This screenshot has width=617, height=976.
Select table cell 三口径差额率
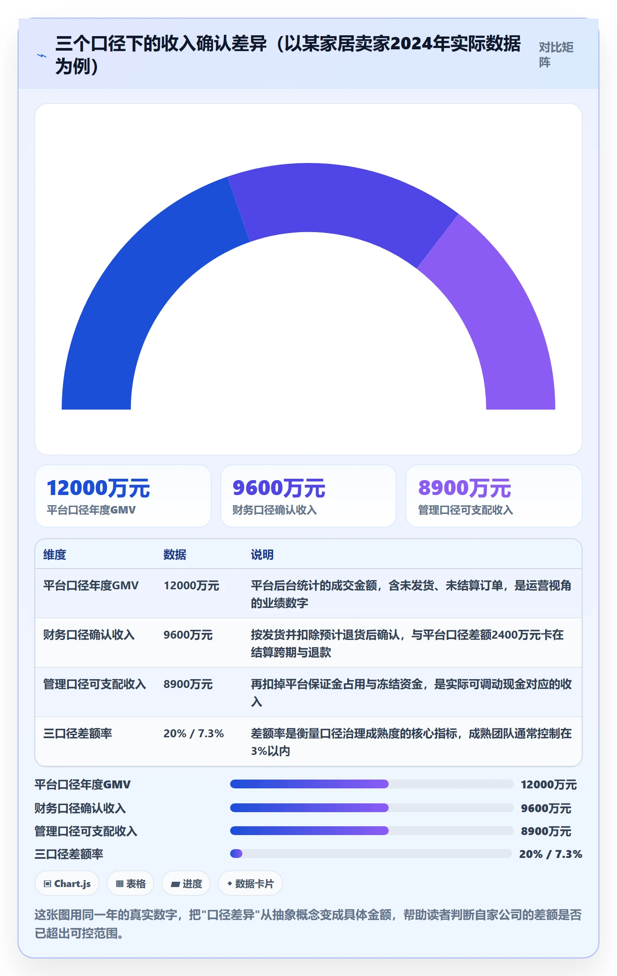pos(78,733)
